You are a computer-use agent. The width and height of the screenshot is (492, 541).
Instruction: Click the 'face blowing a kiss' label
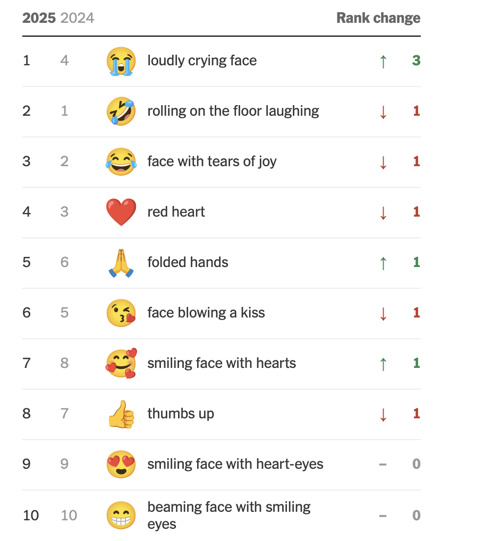tap(206, 313)
